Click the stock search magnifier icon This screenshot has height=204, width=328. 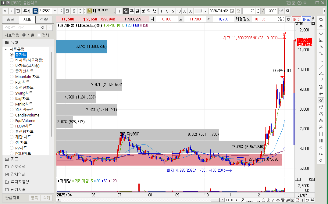coord(61,11)
